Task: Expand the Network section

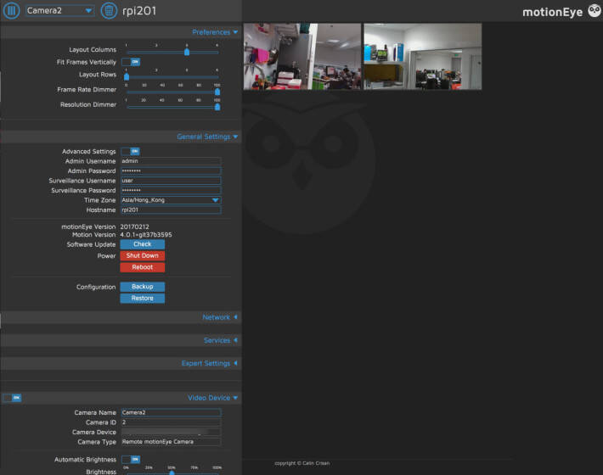Action: tap(220, 317)
